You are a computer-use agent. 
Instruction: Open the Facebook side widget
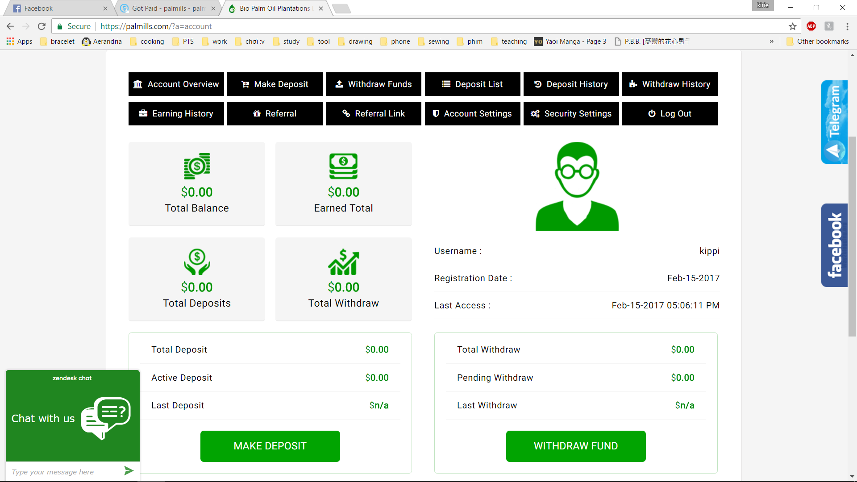coord(834,245)
